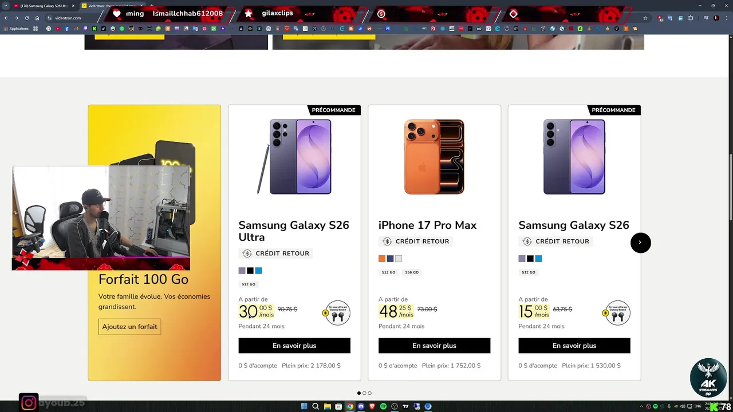This screenshot has height=412, width=733.
Task: Open the Spotify icon in the taskbar
Action: pyautogui.click(x=384, y=406)
